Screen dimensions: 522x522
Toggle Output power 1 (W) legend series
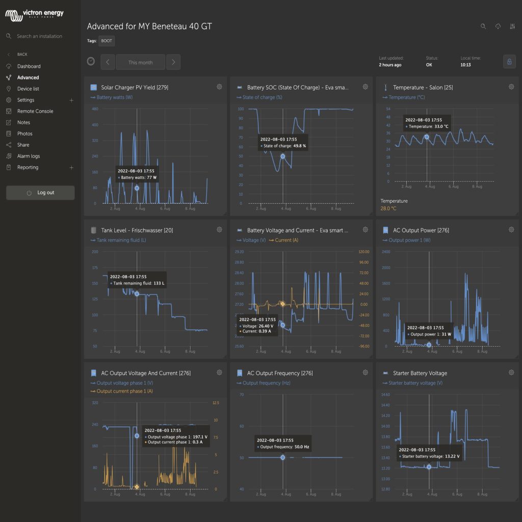[406, 240]
